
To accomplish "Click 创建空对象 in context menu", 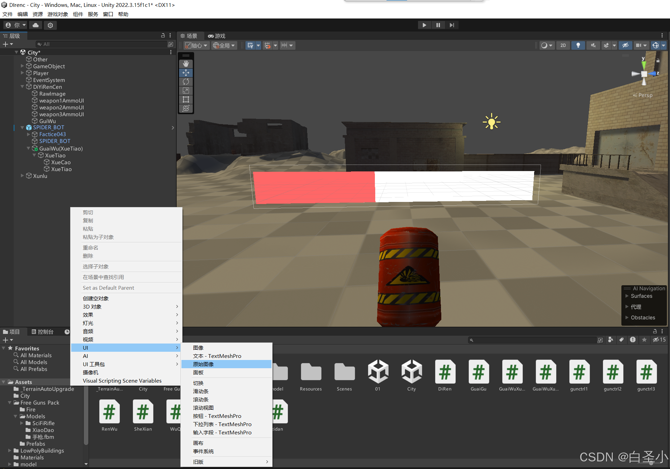I will [x=96, y=298].
